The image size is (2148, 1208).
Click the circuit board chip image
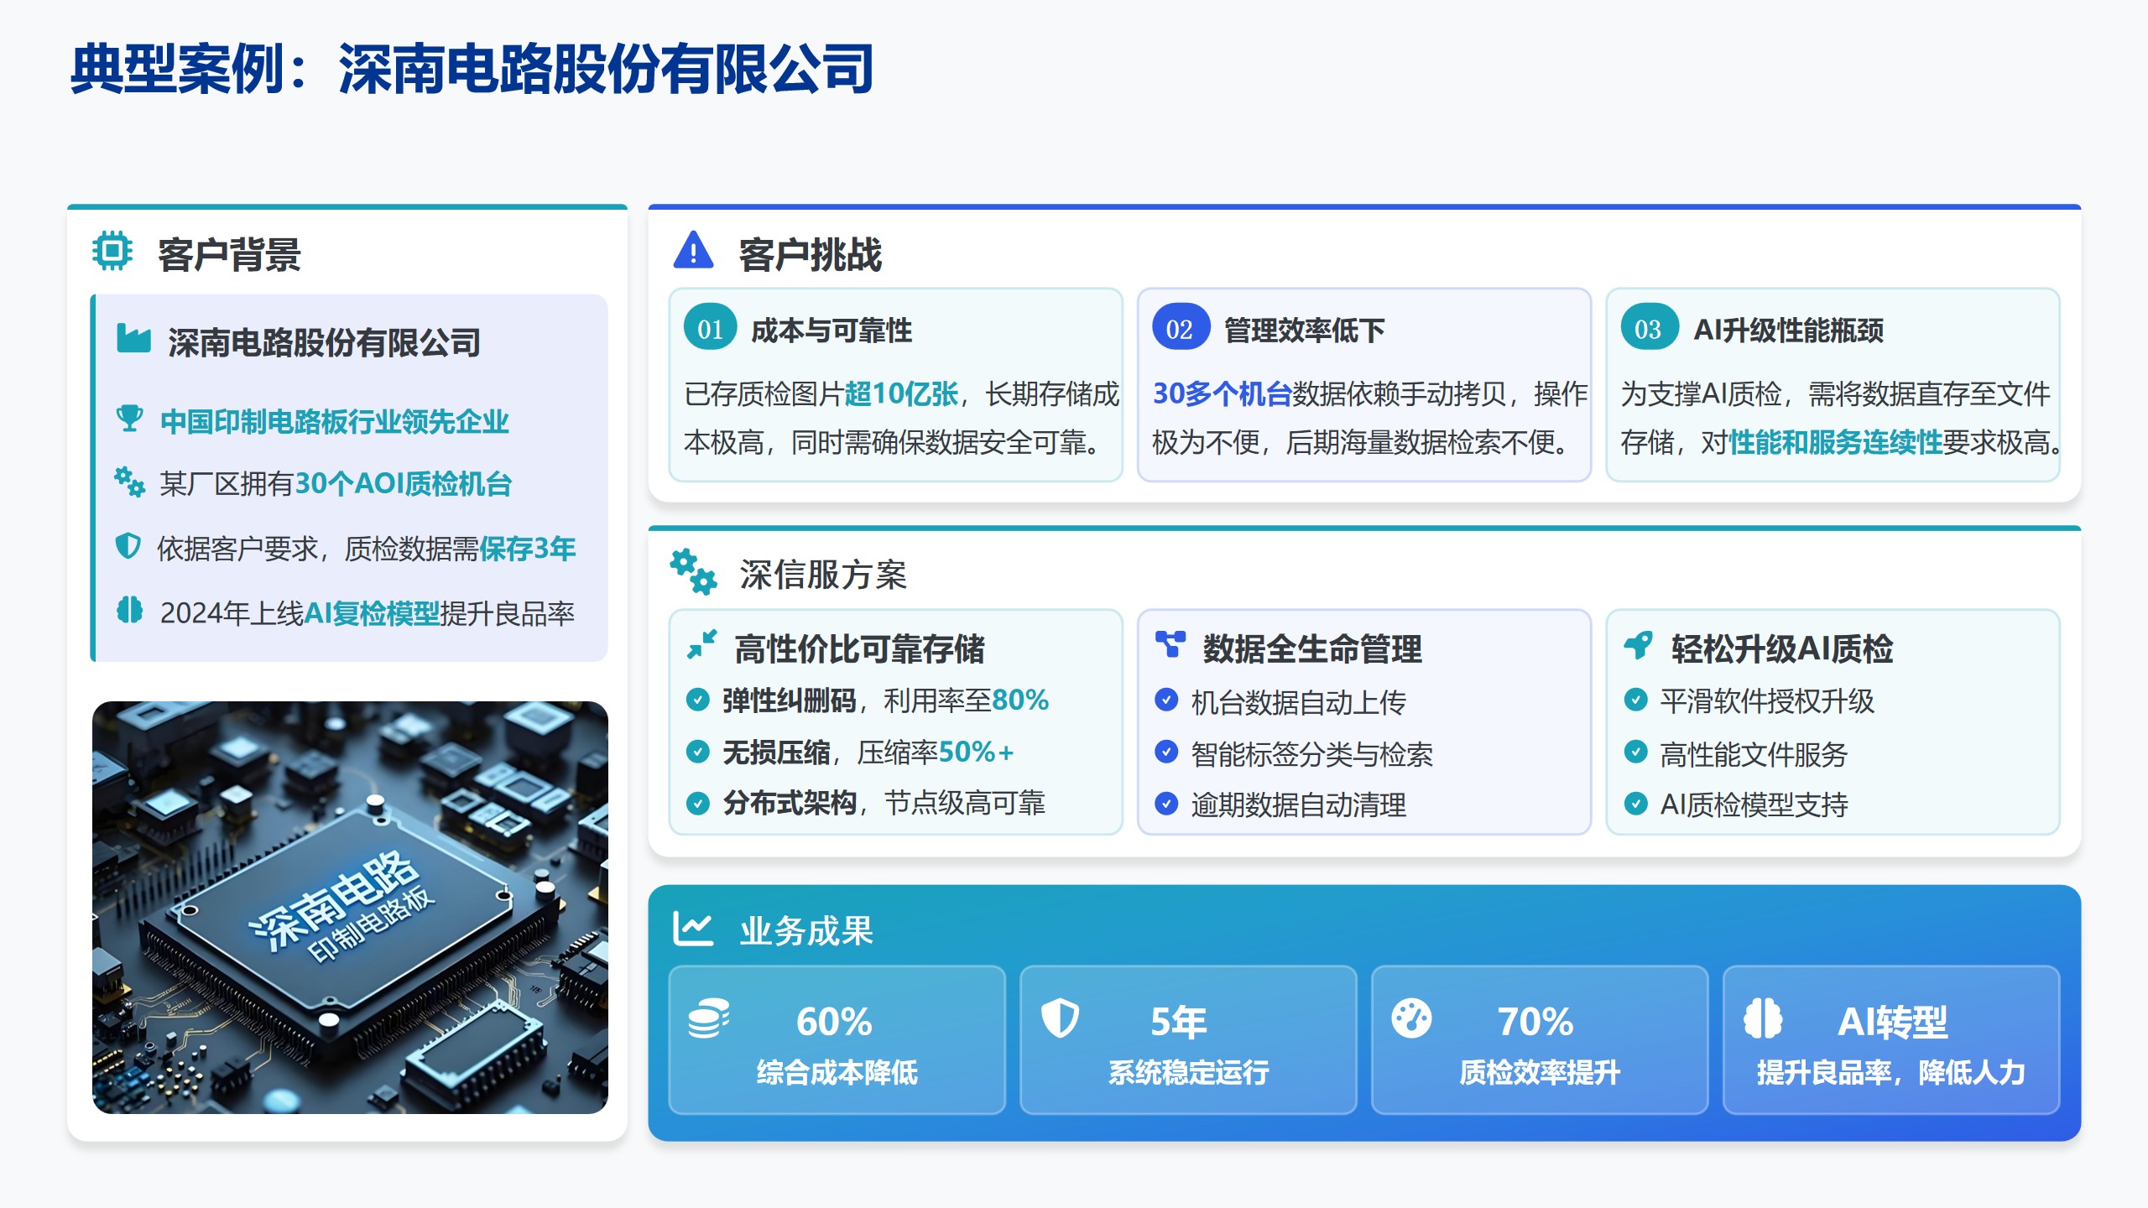click(350, 908)
